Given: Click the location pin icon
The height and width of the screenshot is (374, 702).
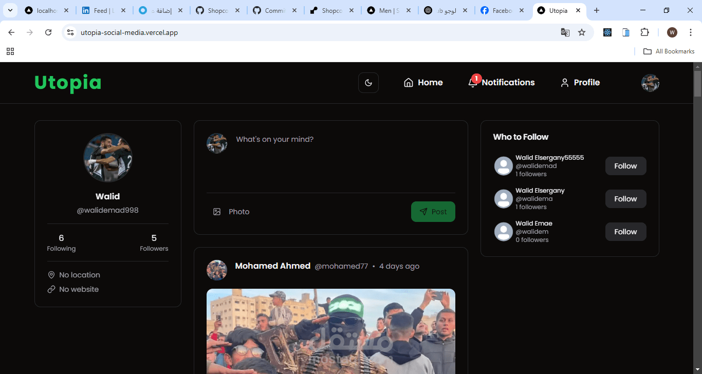Looking at the screenshot, I should (51, 275).
